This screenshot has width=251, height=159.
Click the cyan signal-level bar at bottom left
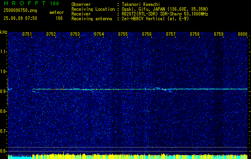pos(20,157)
